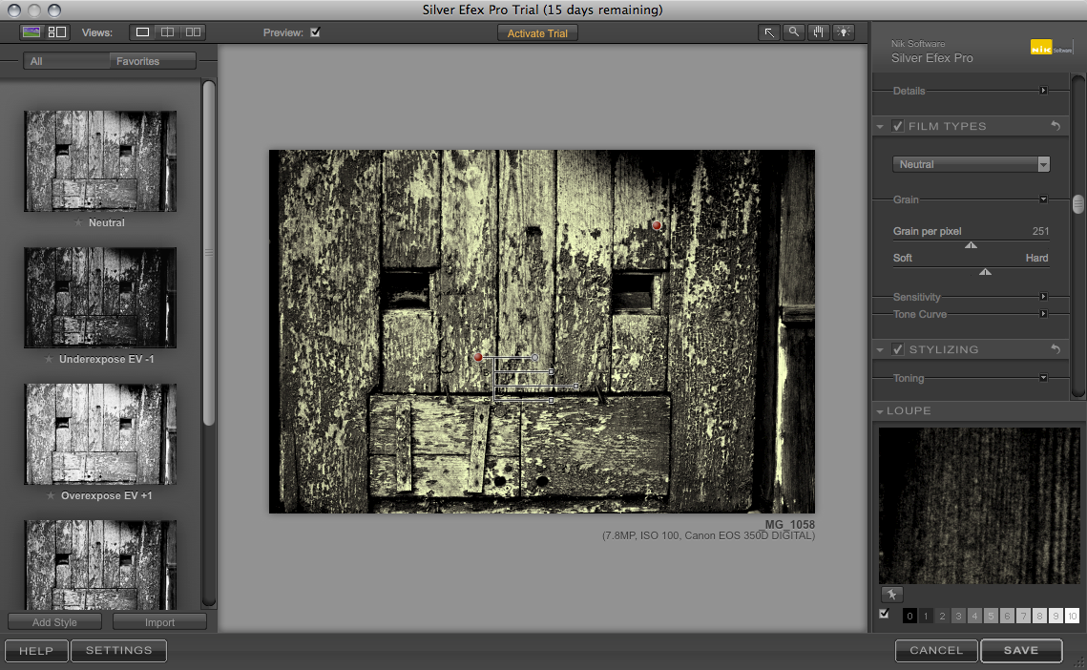
Task: Click the style browser scrollbar
Action: point(209,253)
